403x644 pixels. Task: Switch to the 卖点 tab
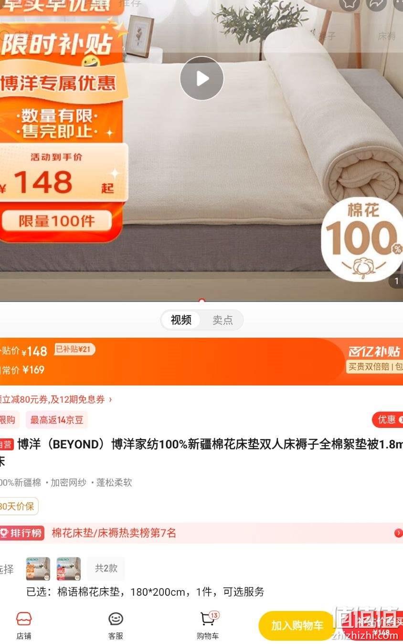point(223,320)
